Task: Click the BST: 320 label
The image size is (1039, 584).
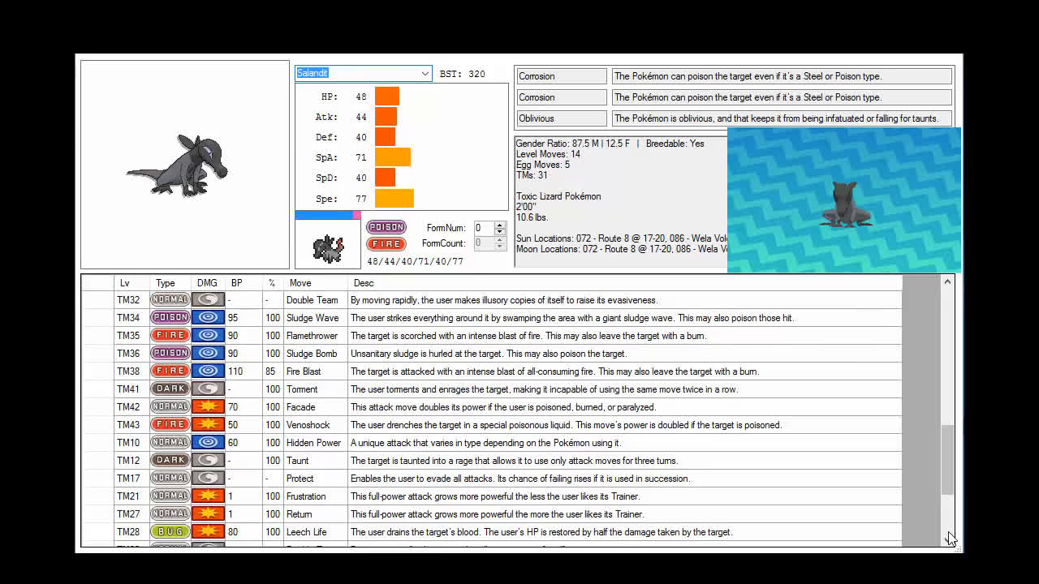Action: tap(463, 74)
